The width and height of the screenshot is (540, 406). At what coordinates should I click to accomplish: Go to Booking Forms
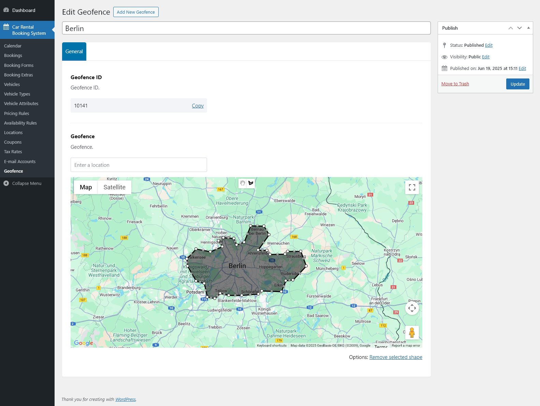[19, 65]
